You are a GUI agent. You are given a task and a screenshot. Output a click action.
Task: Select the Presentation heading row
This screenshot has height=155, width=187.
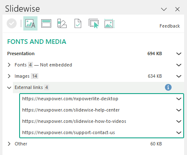[95, 53]
